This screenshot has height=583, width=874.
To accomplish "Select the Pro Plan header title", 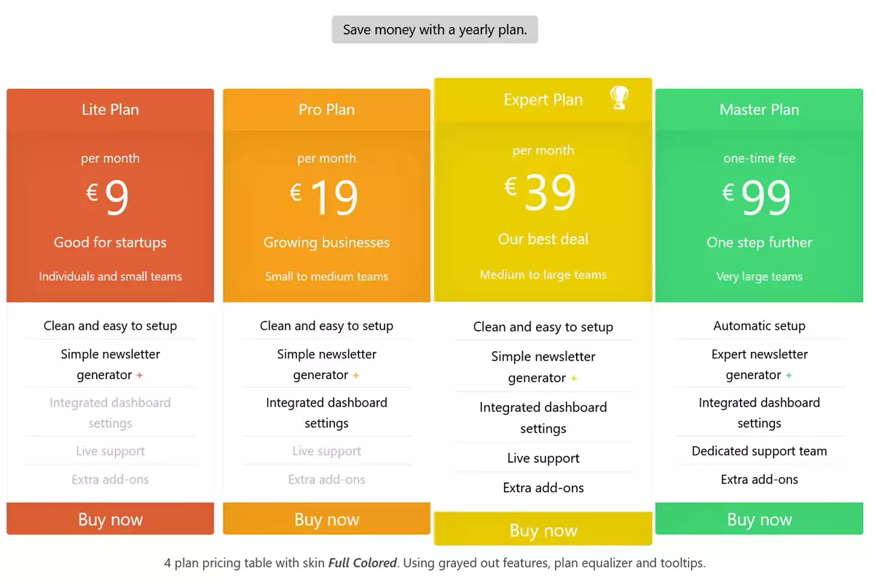I will tap(326, 109).
